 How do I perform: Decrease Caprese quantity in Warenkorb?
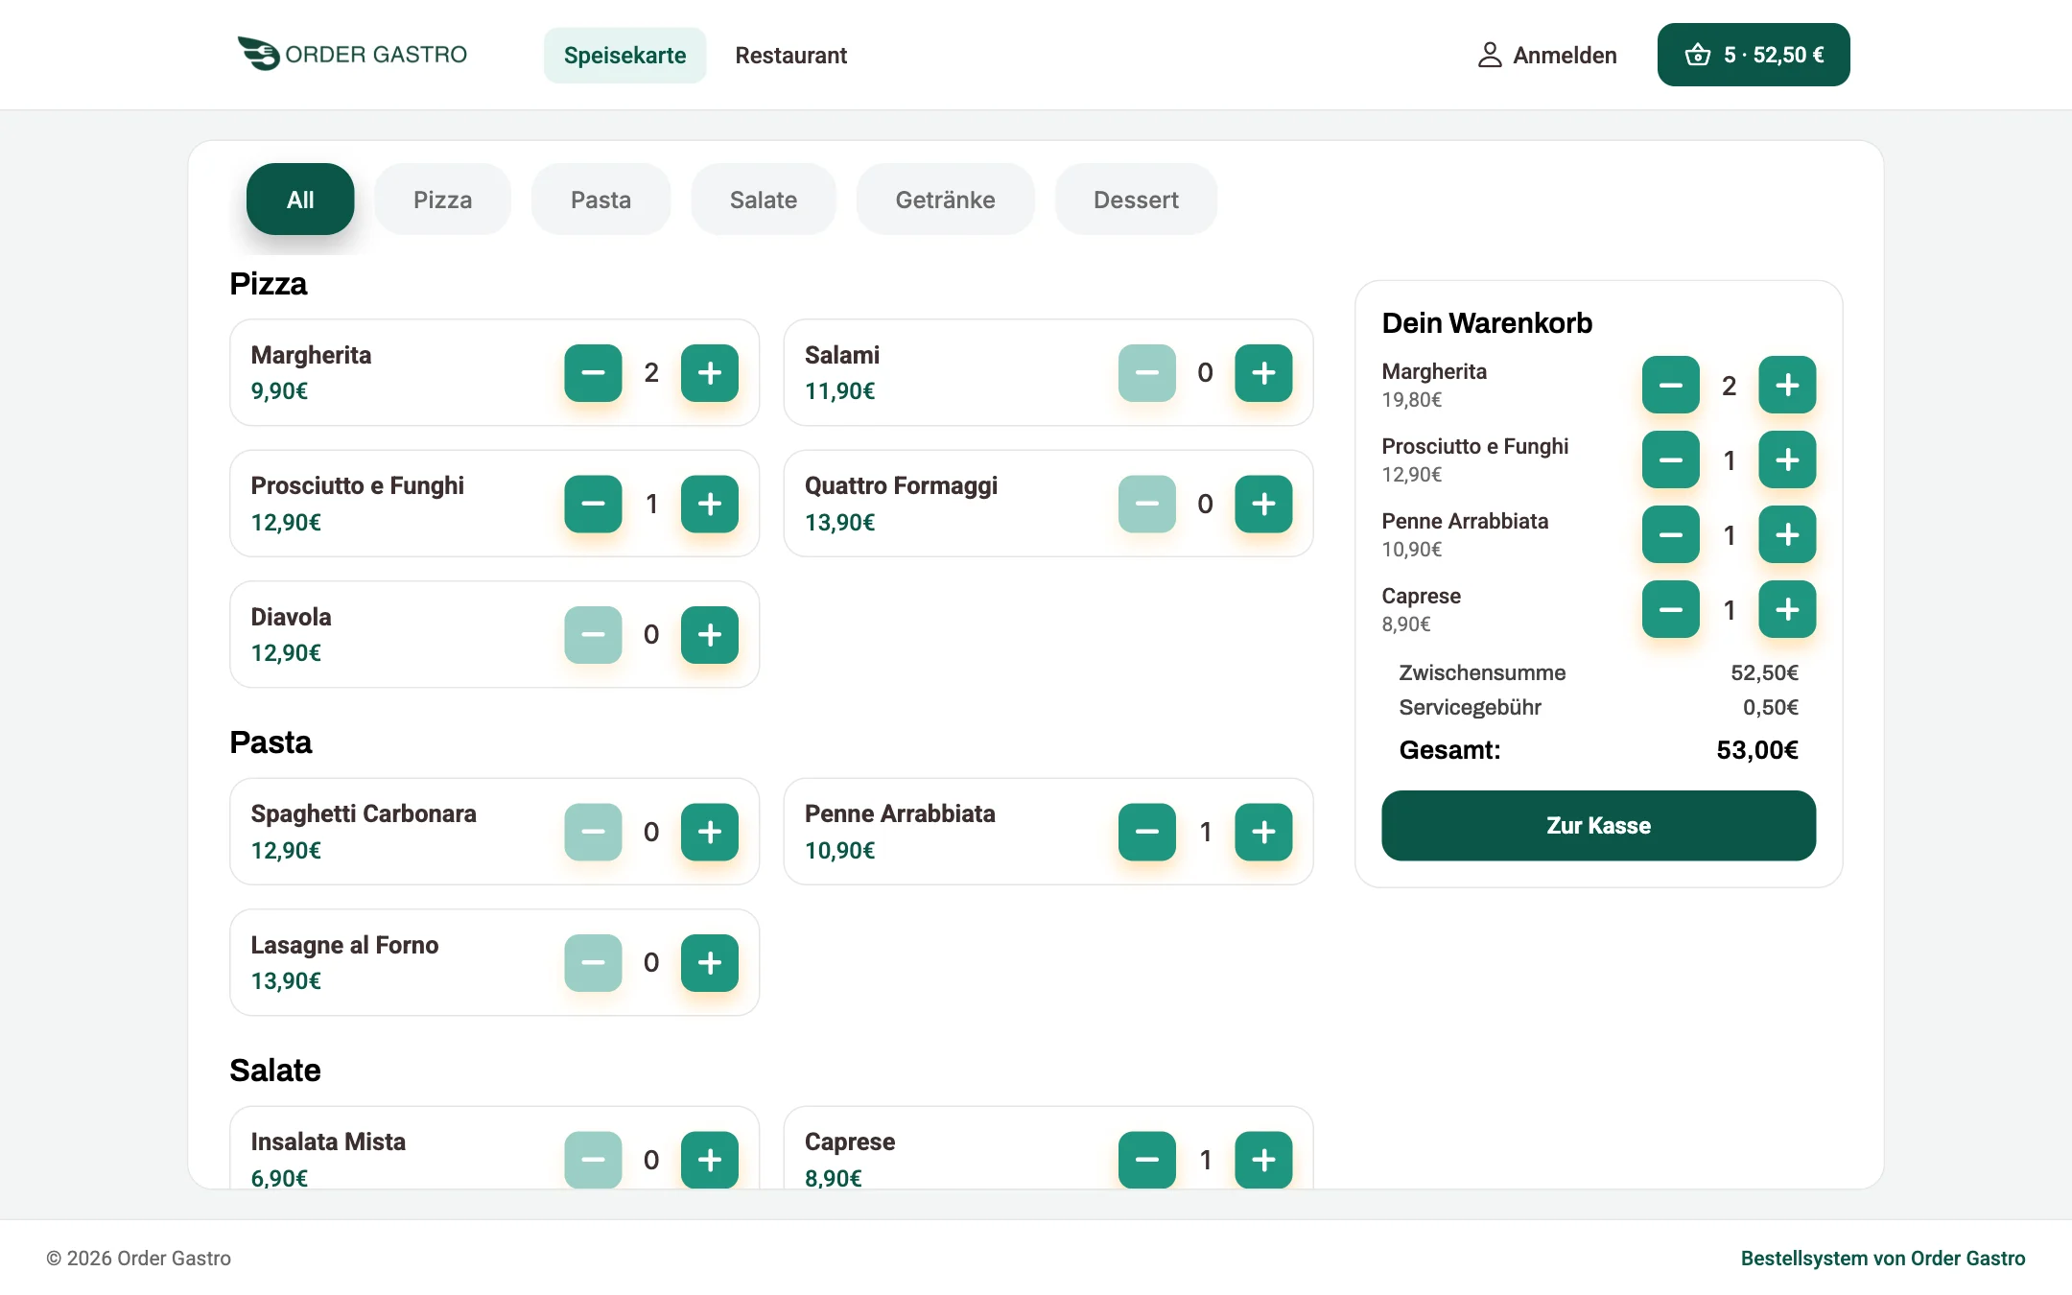tap(1671, 609)
